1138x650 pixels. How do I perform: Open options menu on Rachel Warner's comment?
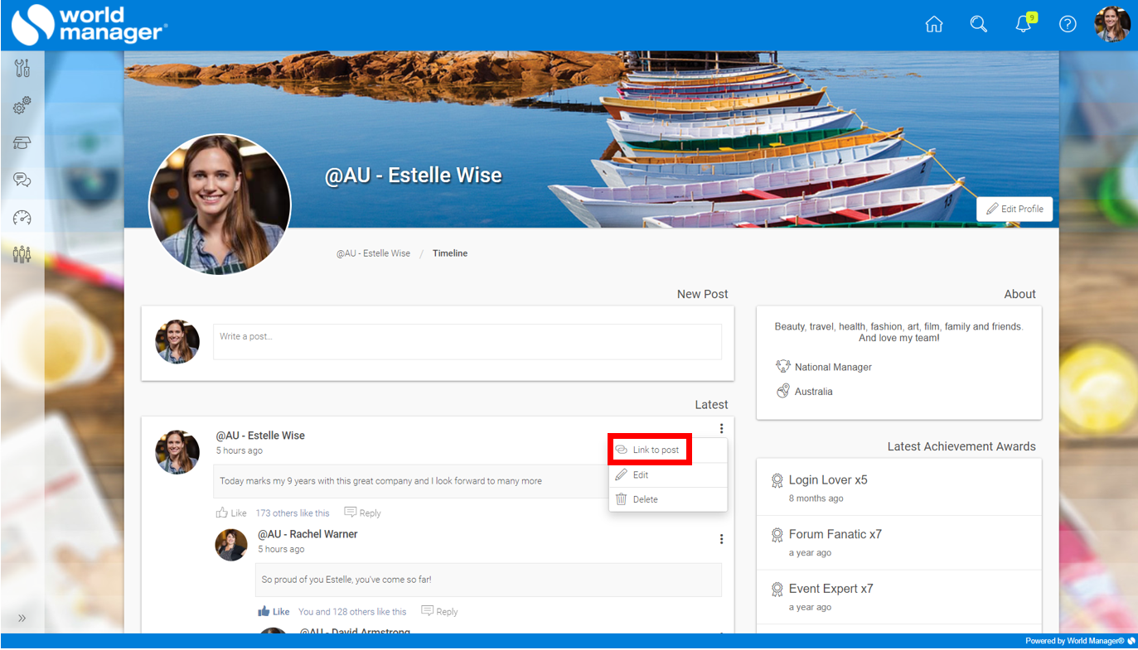pos(721,539)
